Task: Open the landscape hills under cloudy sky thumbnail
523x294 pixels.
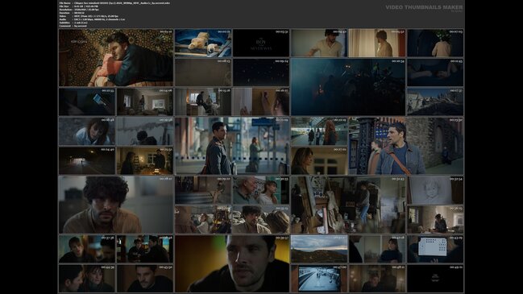Action: point(319,249)
